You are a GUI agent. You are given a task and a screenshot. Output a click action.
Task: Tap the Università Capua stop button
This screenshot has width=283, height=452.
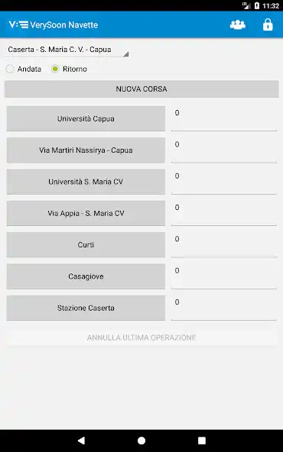(86, 118)
